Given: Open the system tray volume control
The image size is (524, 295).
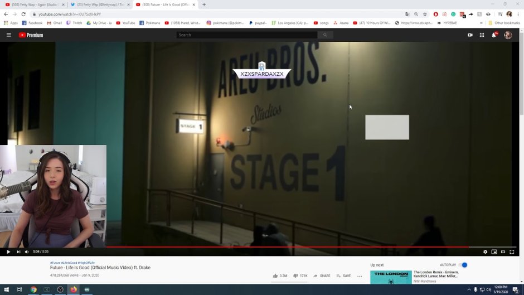Looking at the screenshot, I should (x=488, y=289).
